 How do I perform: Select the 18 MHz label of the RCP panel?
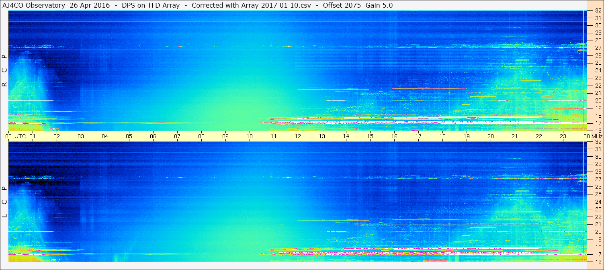point(598,115)
